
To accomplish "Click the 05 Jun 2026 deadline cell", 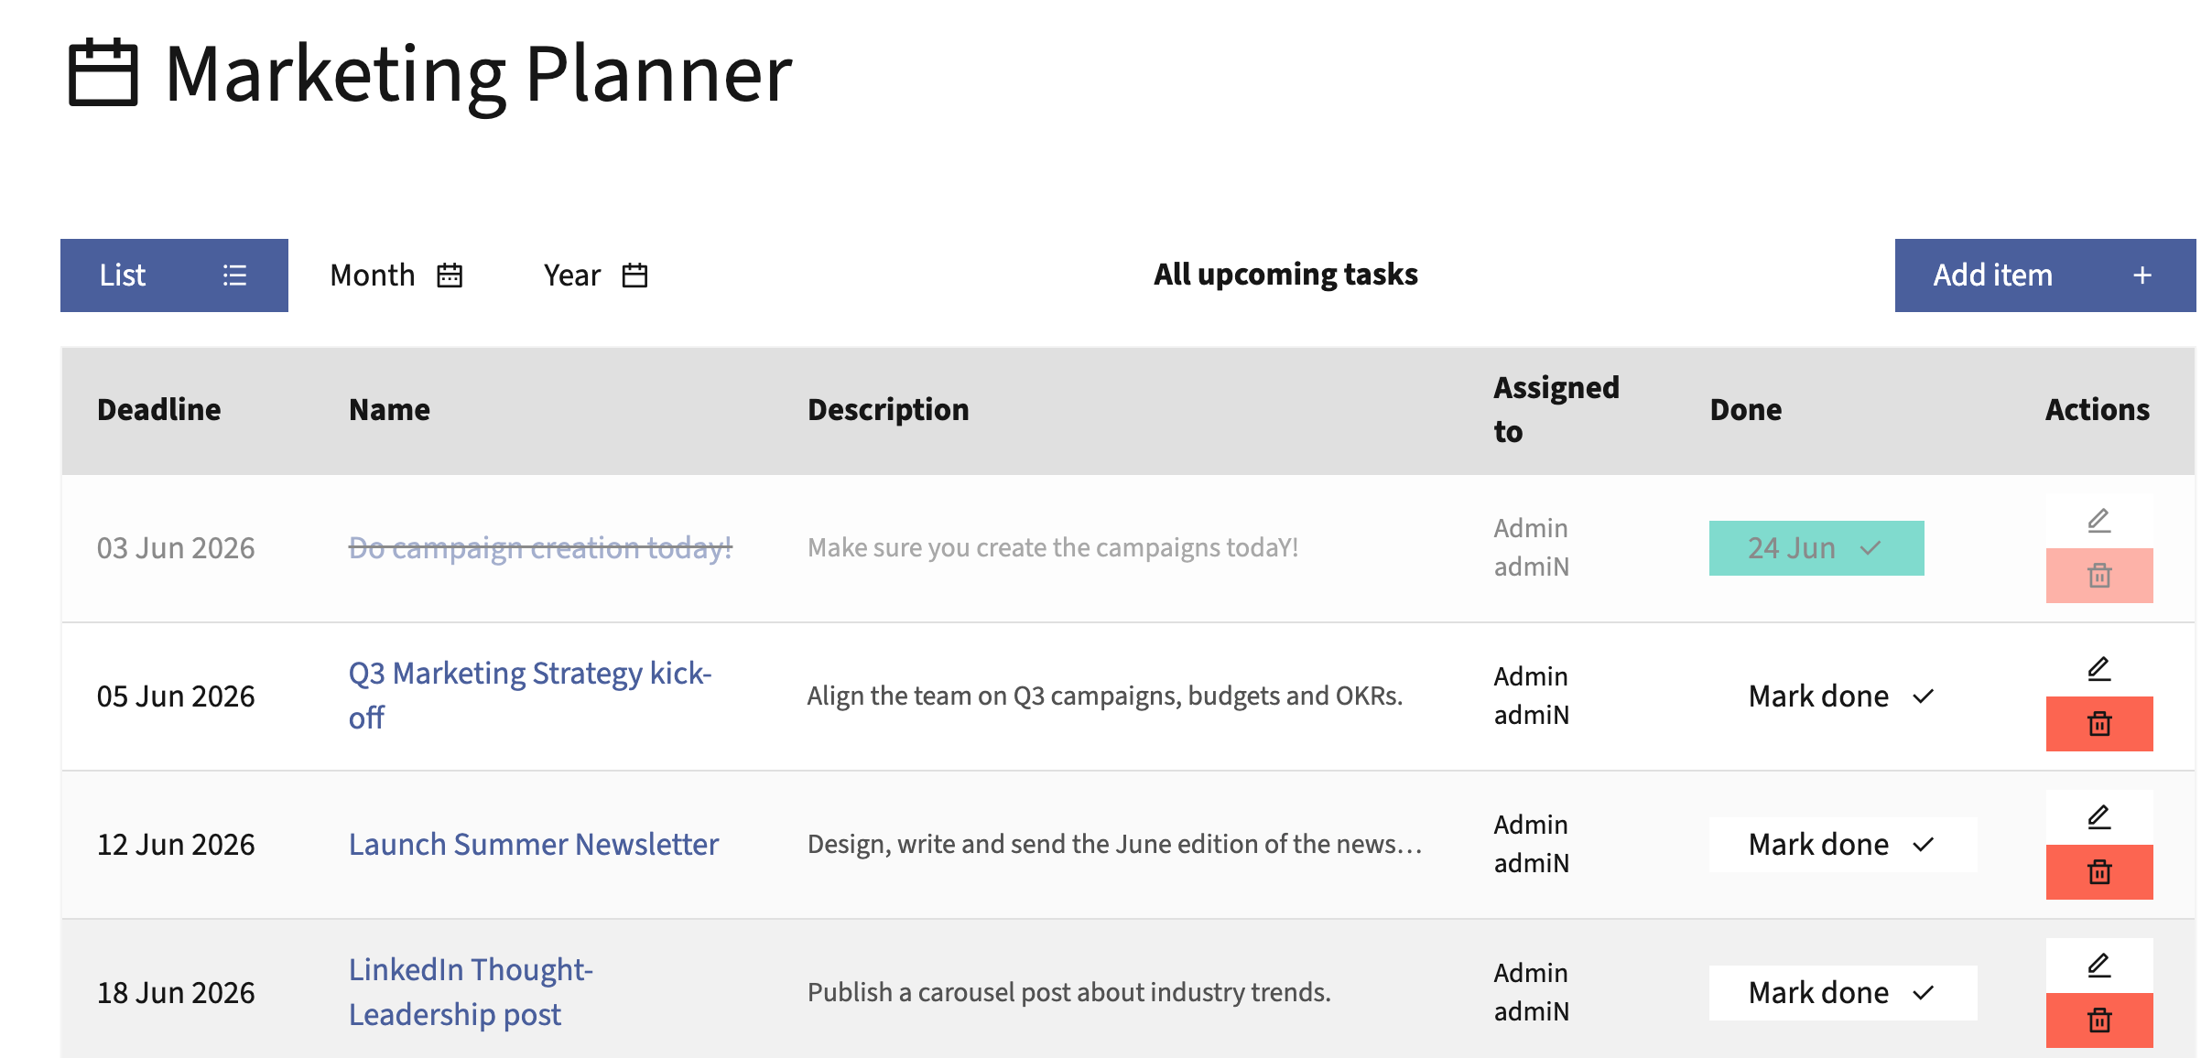I will (x=176, y=696).
